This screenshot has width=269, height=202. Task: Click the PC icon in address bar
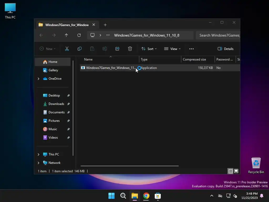tap(92, 35)
